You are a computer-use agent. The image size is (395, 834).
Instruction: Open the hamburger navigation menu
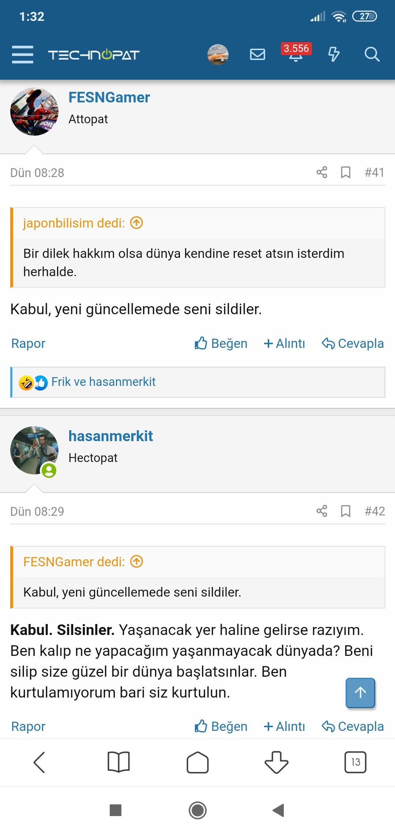tap(22, 55)
